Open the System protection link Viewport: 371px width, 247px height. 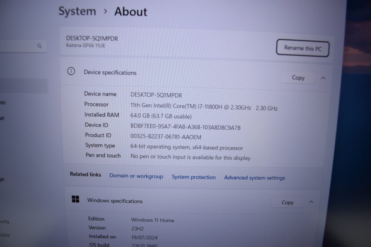194,177
